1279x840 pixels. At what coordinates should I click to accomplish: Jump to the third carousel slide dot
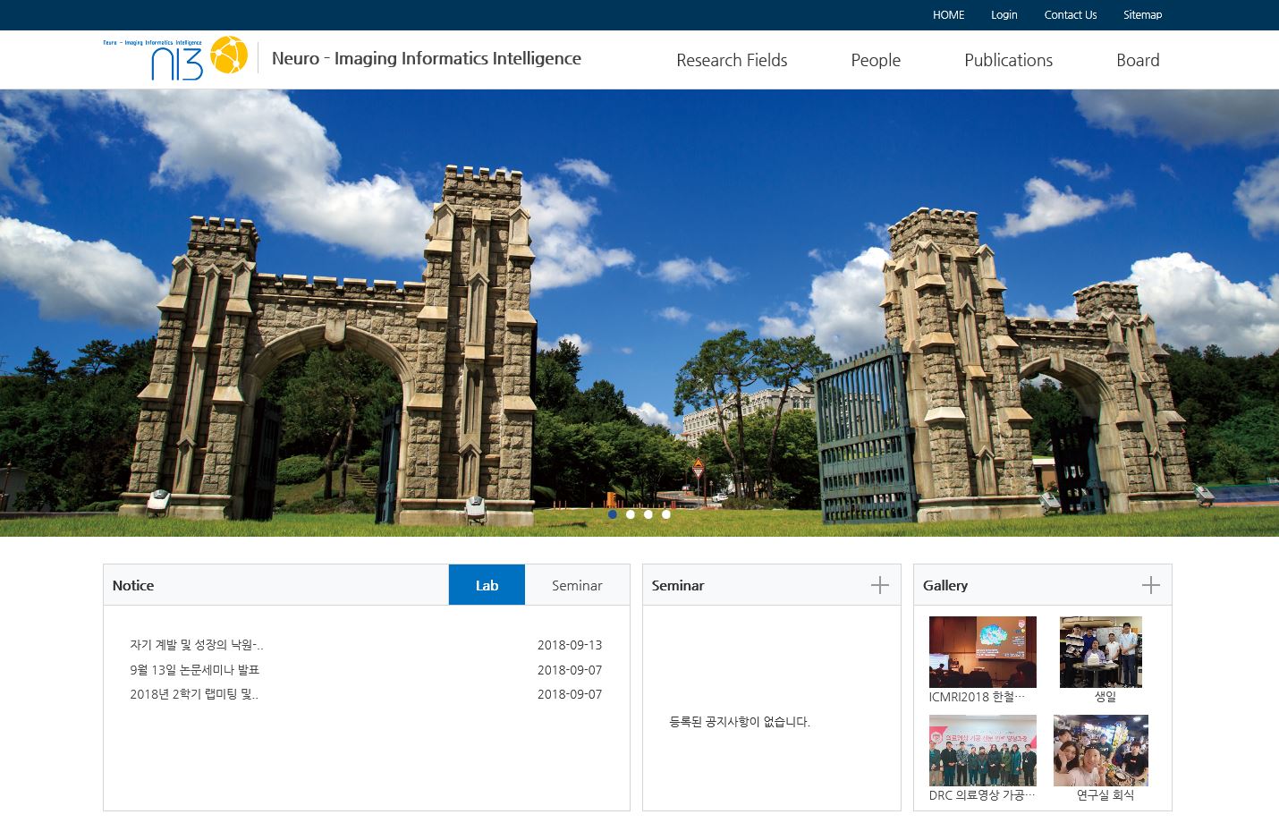648,514
